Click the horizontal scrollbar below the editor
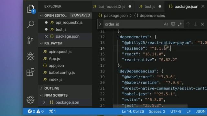Image resolution: width=207 pixels, height=116 pixels. click(x=150, y=106)
